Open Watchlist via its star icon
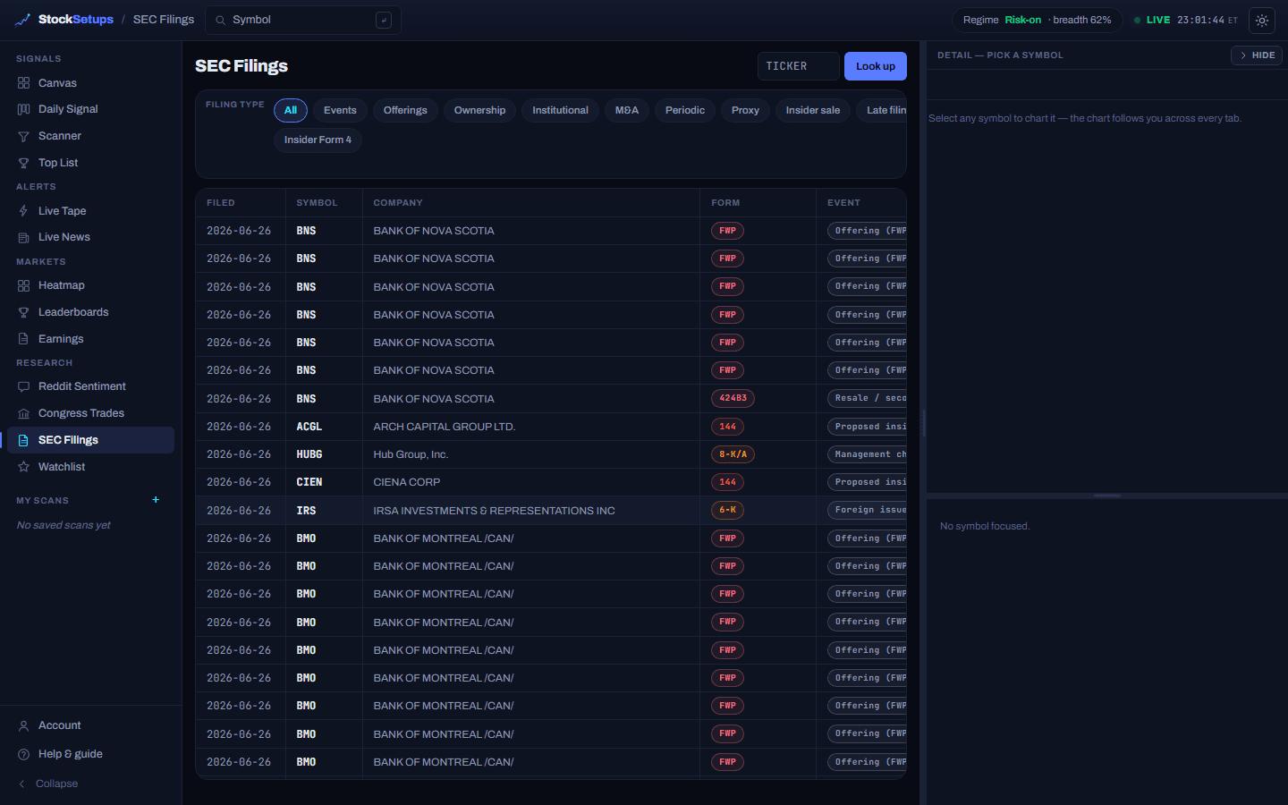 point(23,467)
